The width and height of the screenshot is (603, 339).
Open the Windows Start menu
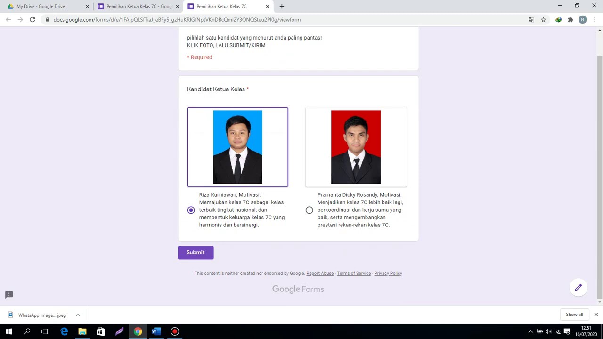[x=9, y=331]
